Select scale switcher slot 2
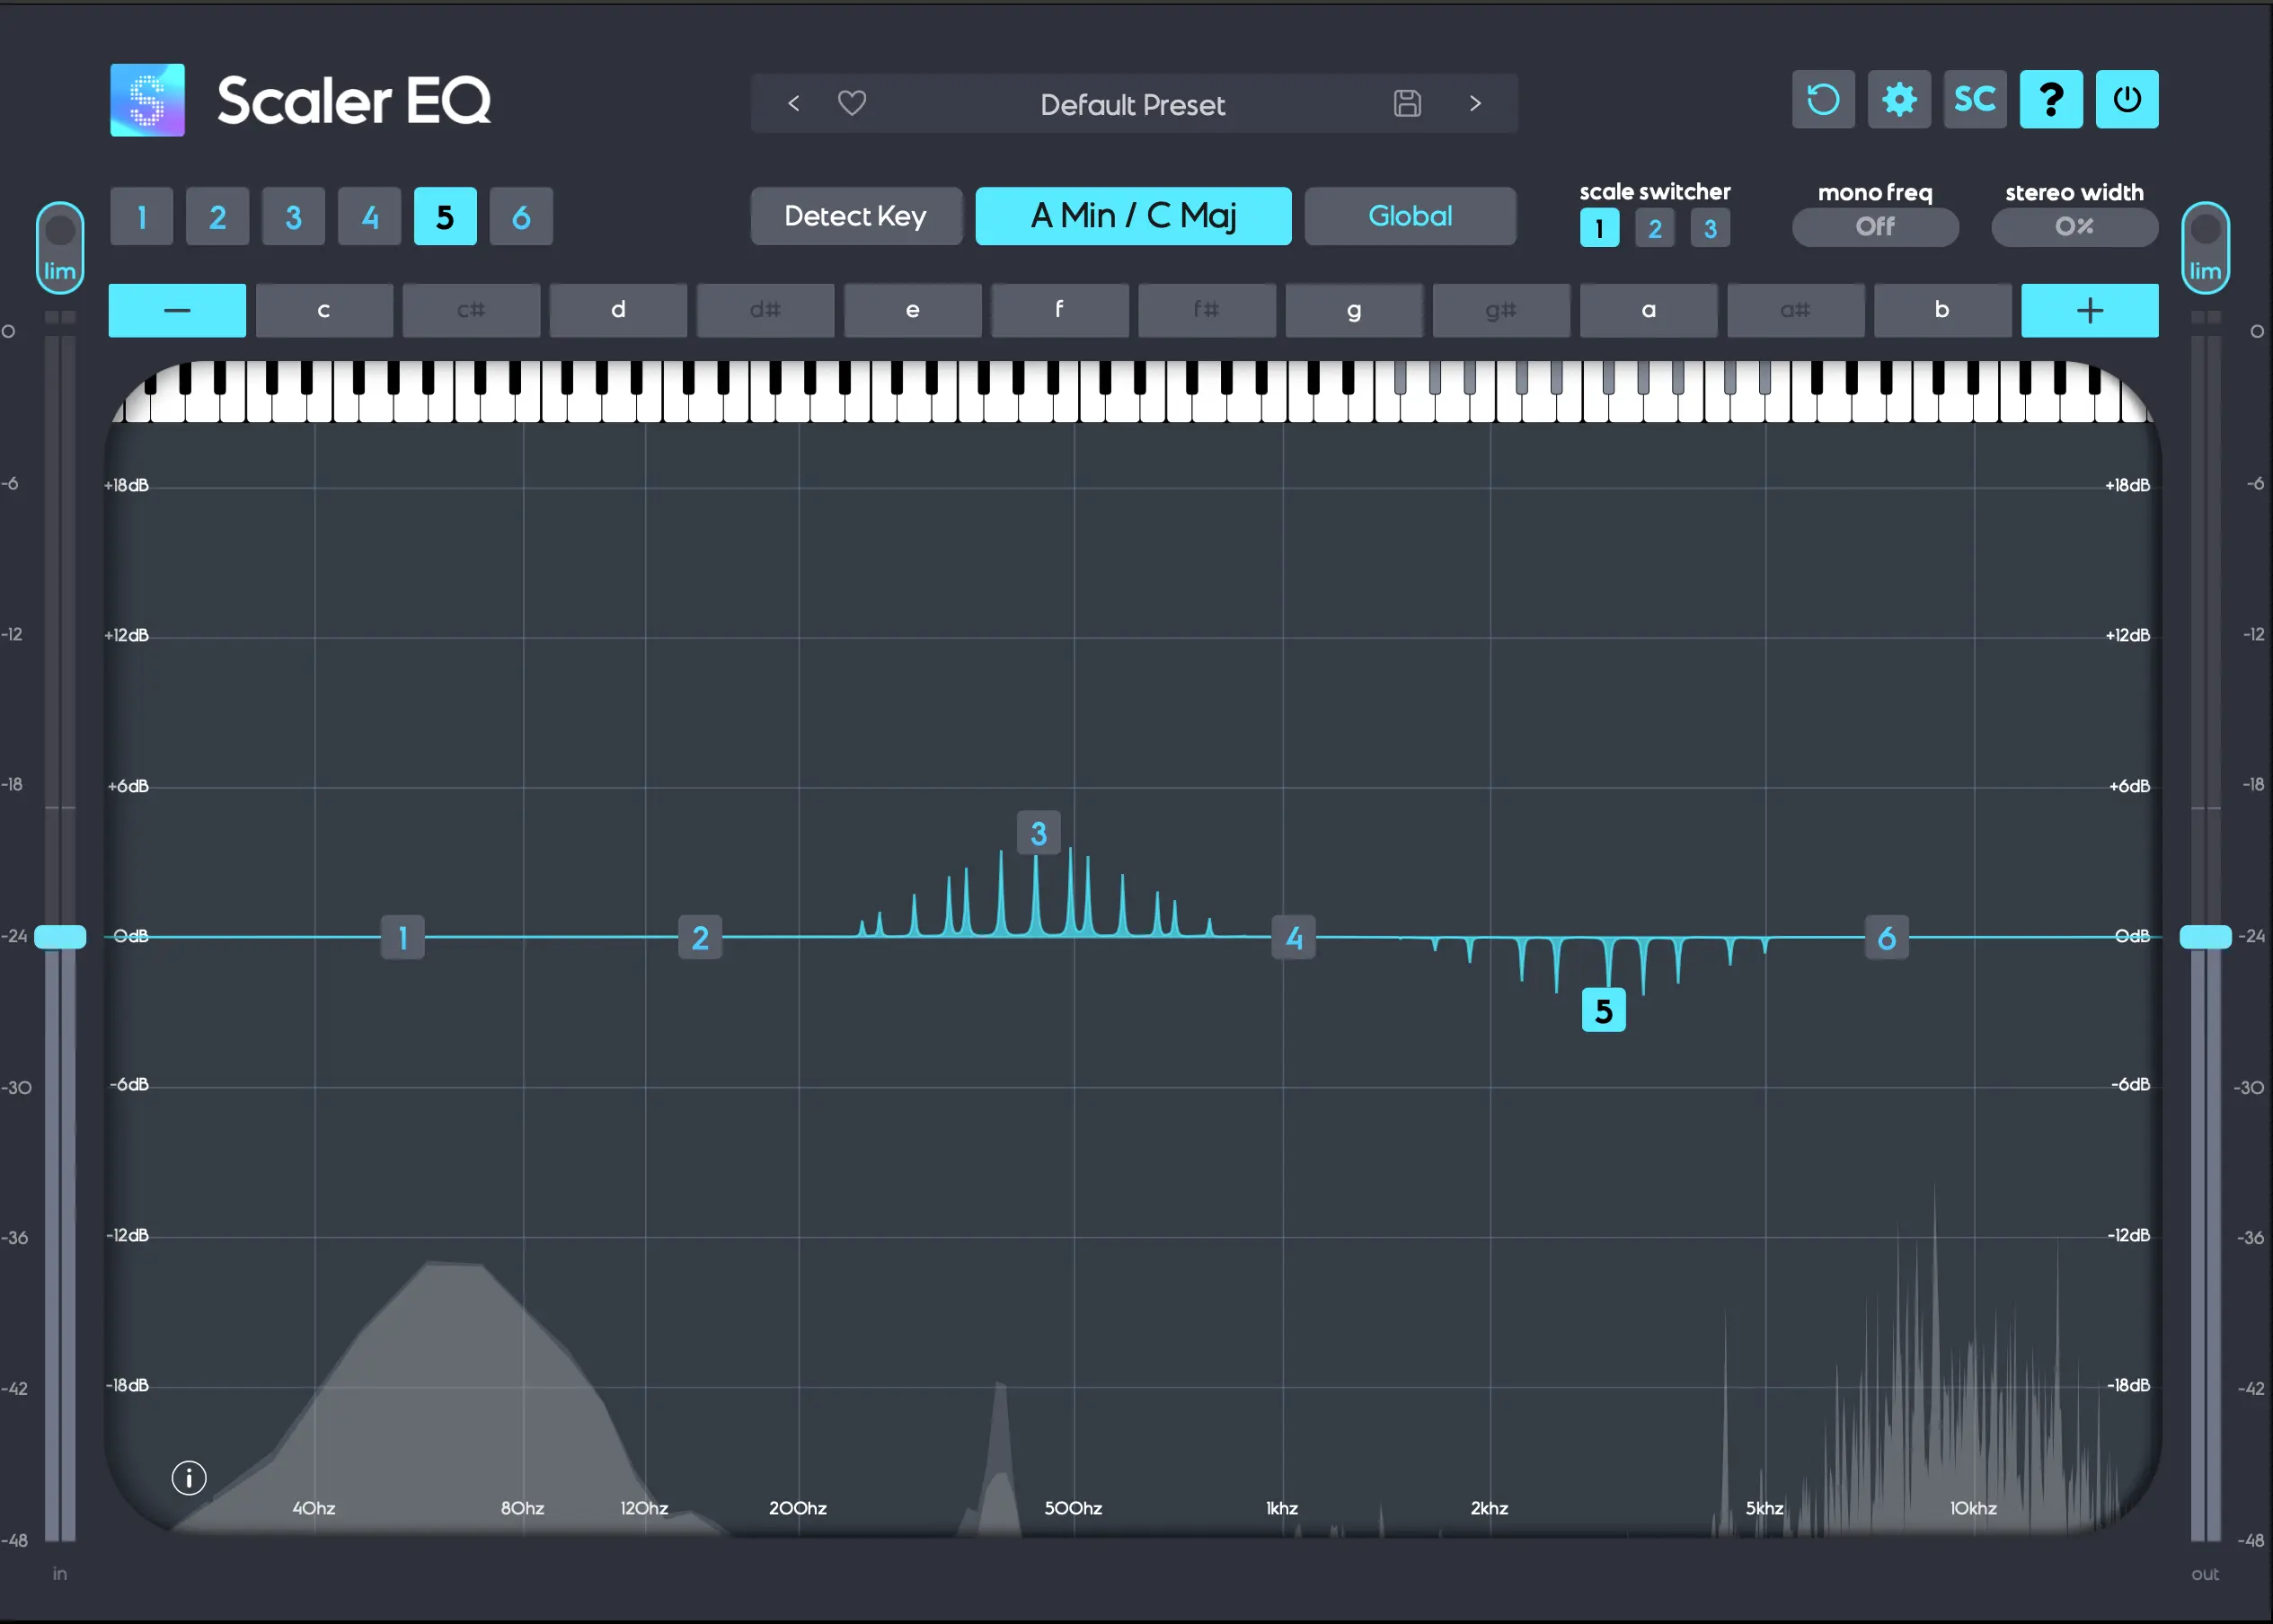Screen dimensions: 2273x1624 tap(1654, 228)
